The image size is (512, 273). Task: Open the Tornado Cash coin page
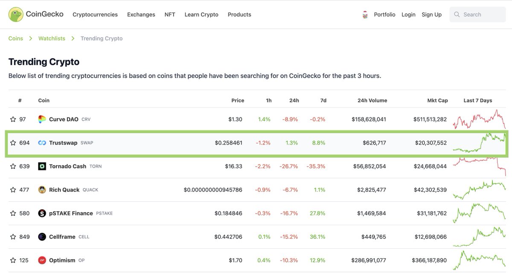[67, 166]
